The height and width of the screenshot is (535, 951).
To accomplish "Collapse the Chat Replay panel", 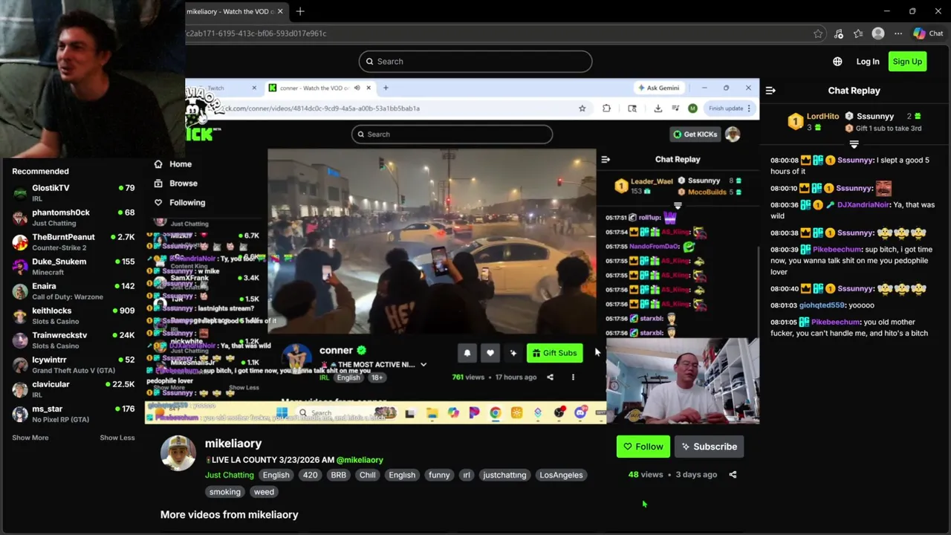I will 770,91.
